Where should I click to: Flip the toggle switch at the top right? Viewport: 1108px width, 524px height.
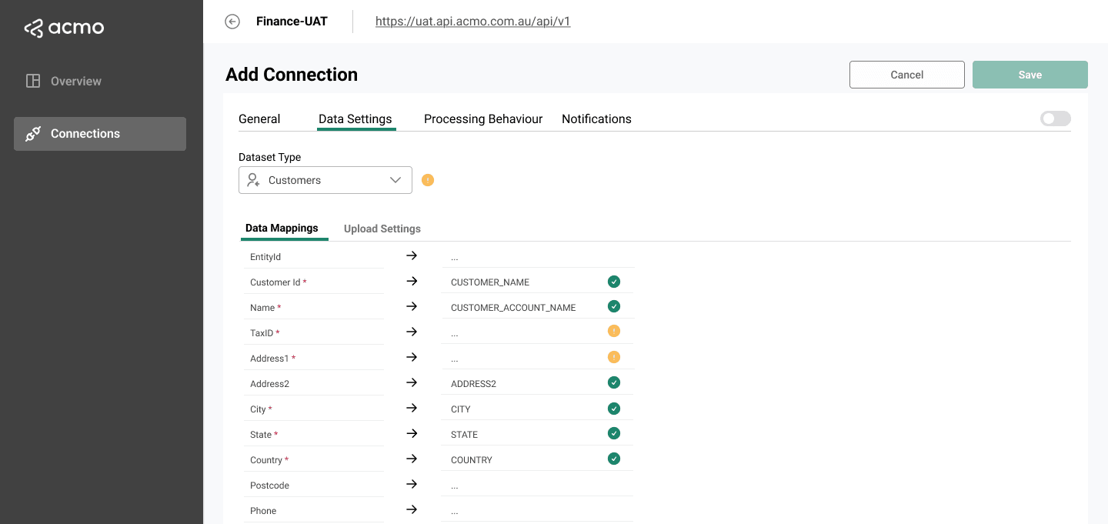(x=1055, y=118)
